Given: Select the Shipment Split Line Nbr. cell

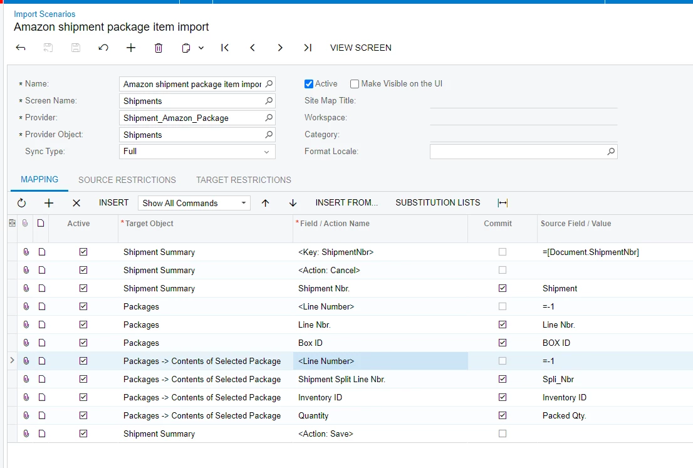Looking at the screenshot, I should point(380,379).
